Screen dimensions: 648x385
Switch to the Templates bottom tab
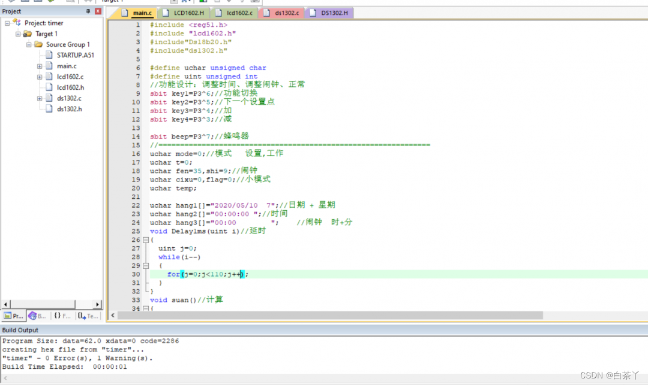point(88,316)
